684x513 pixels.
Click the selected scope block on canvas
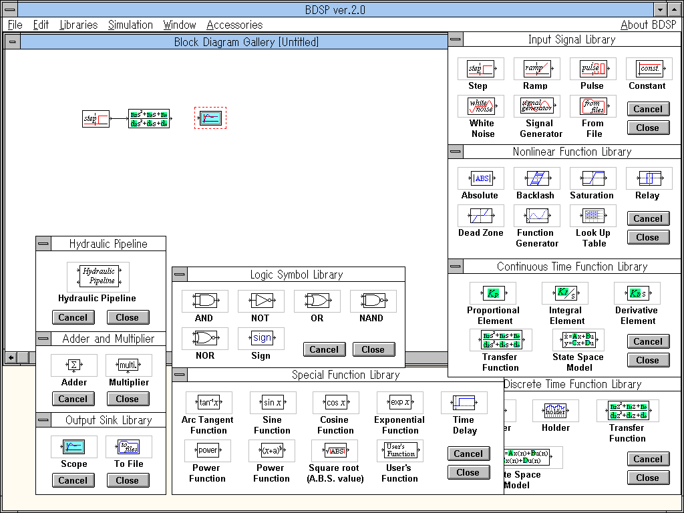coord(210,118)
